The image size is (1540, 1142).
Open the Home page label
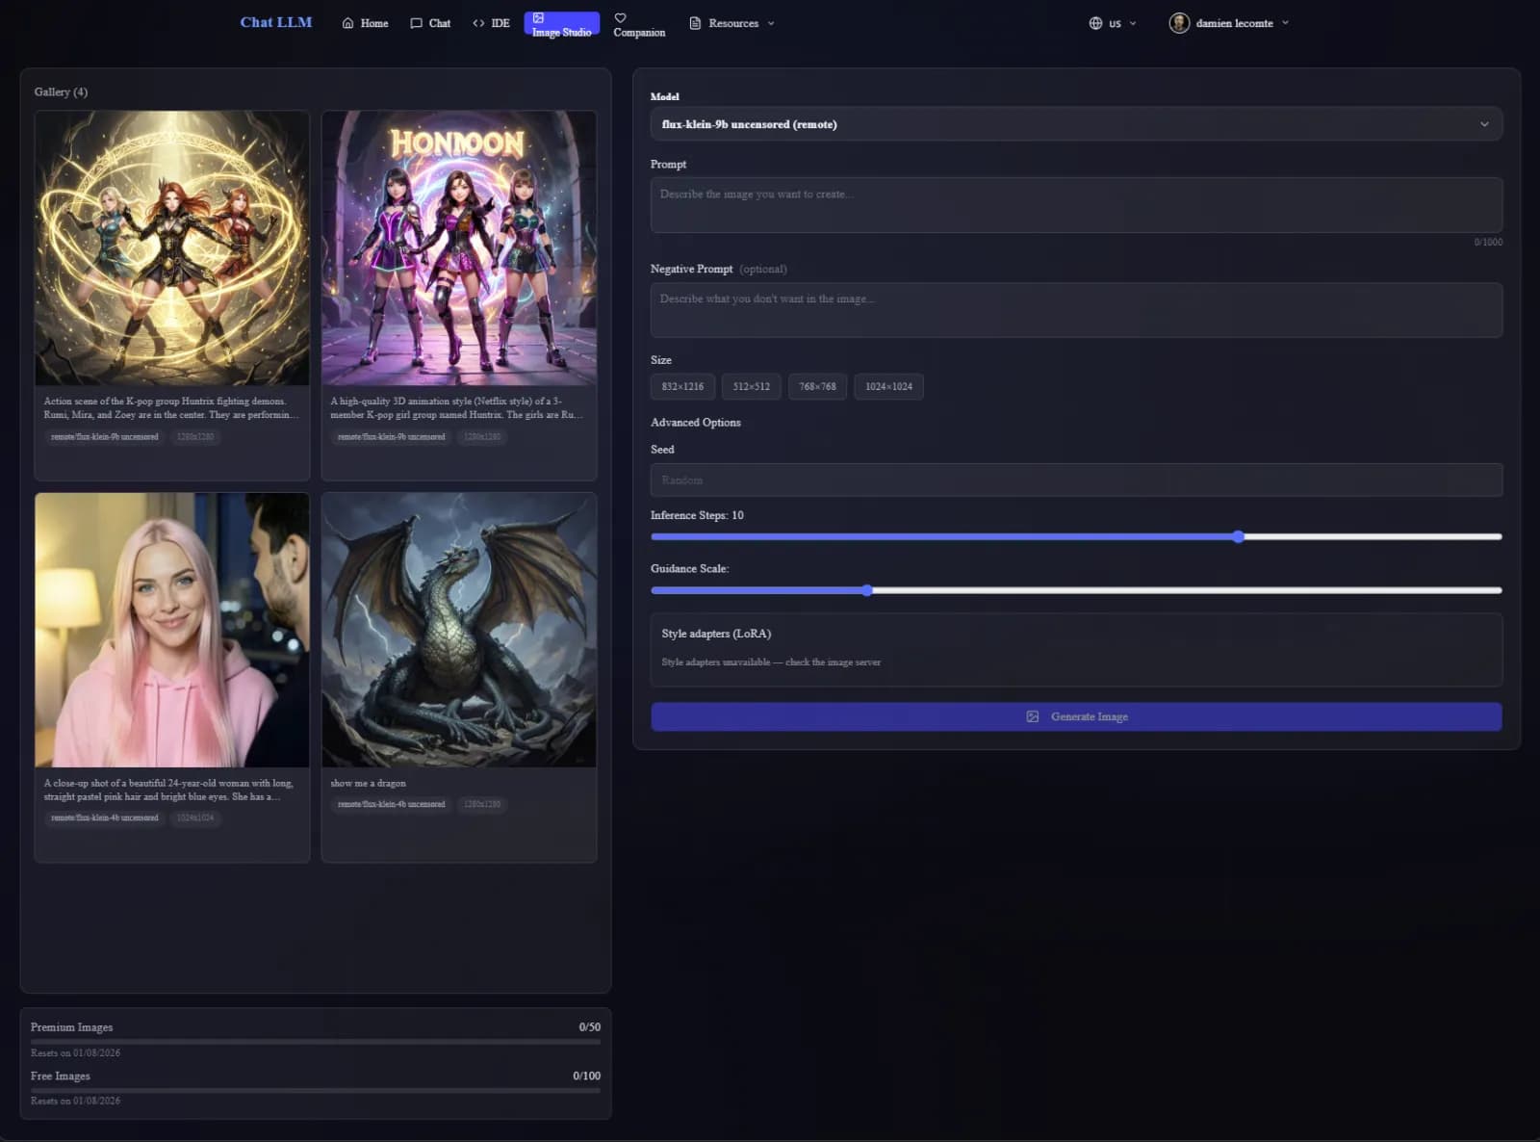[374, 23]
